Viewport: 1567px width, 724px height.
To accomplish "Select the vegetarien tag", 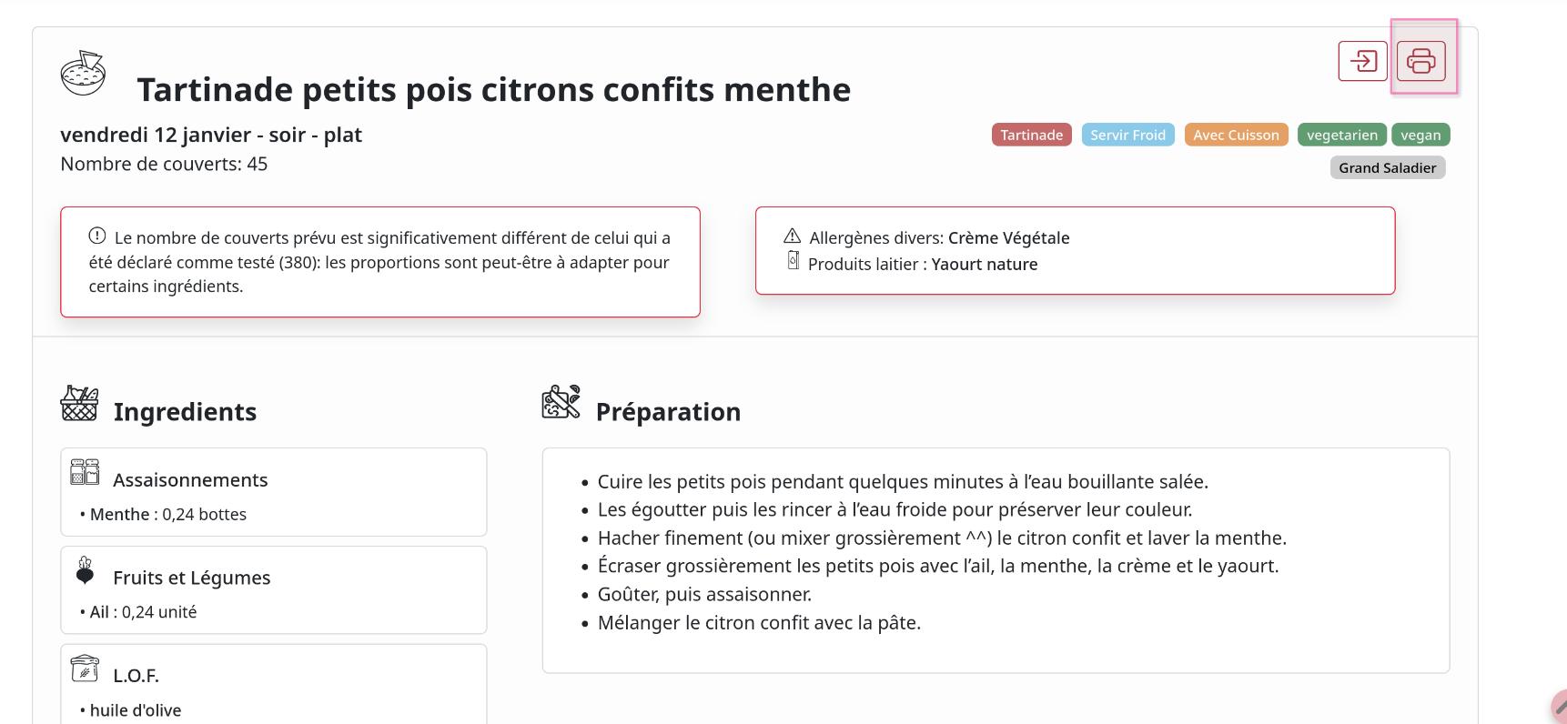I will click(1342, 135).
